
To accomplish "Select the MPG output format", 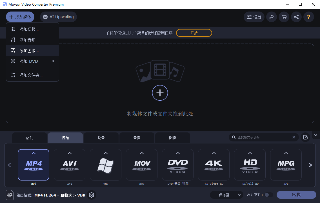I will pos(286,165).
